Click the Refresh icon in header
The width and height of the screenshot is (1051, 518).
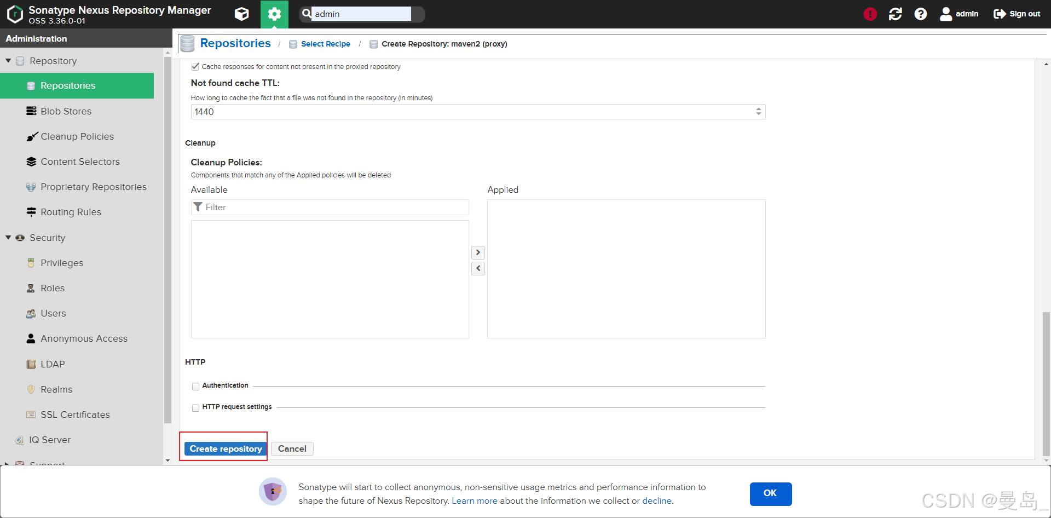(896, 14)
